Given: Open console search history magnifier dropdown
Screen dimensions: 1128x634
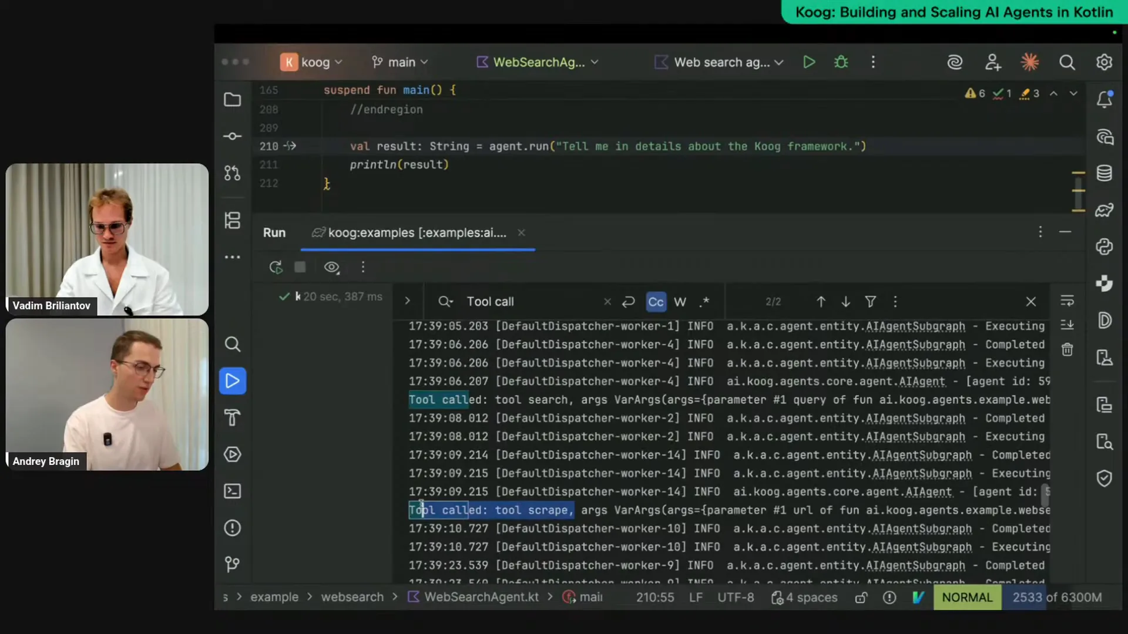Looking at the screenshot, I should (446, 302).
